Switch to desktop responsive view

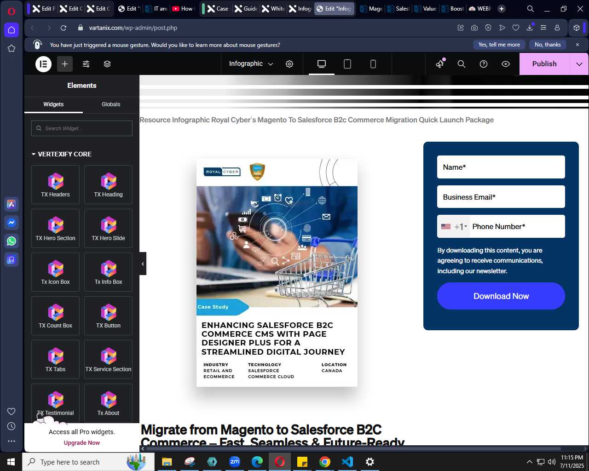click(322, 64)
